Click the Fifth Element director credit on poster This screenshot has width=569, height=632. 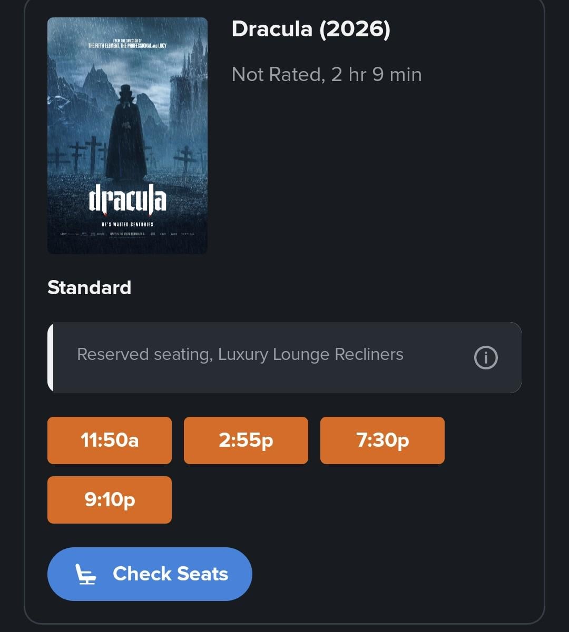(x=127, y=44)
